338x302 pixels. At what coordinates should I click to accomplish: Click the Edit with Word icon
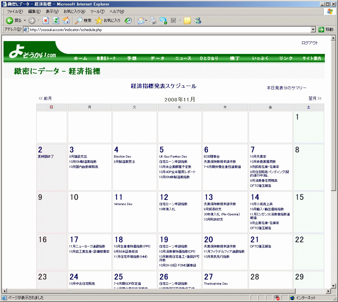tap(173, 21)
